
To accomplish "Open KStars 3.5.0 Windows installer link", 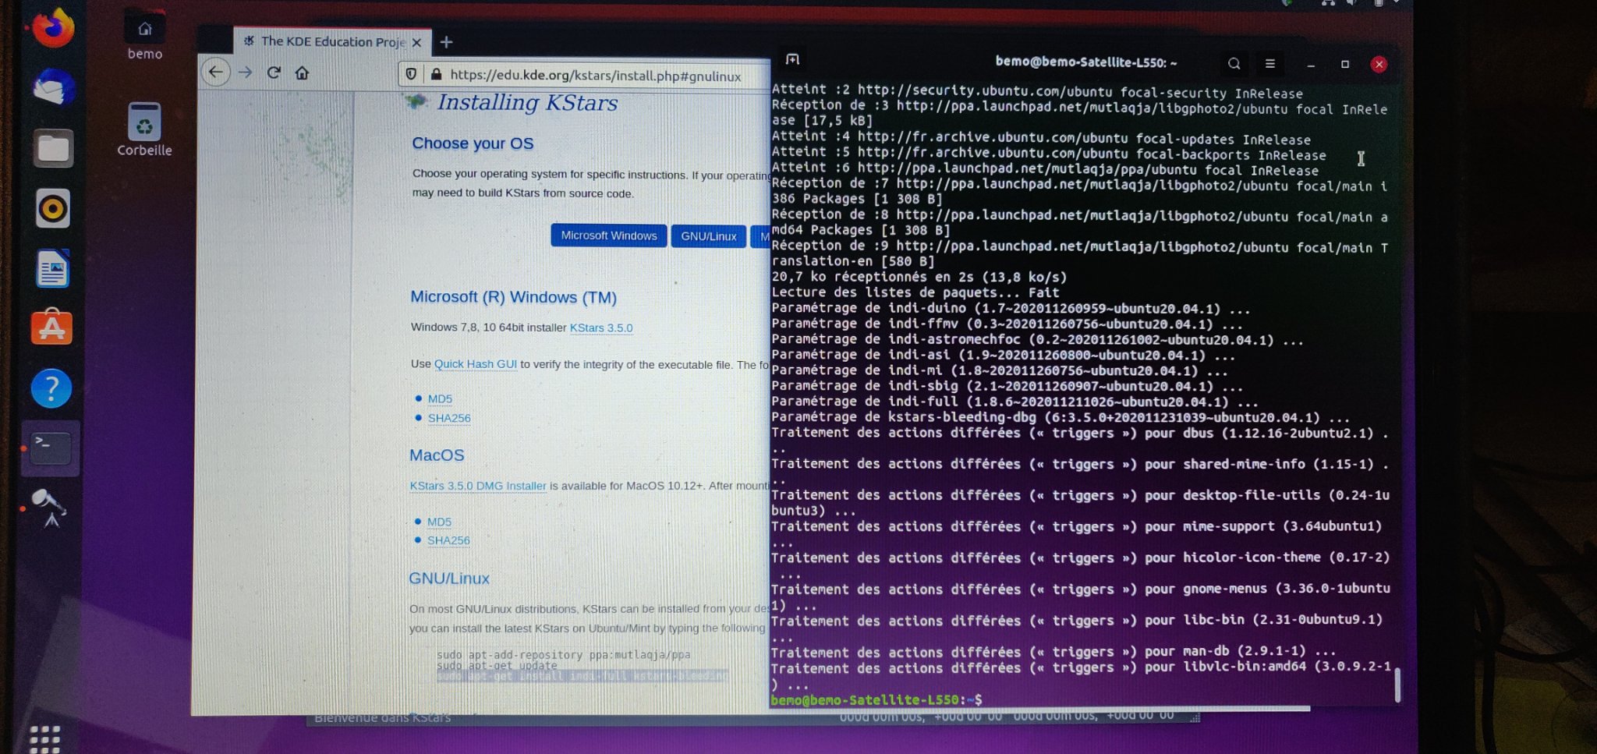I will pos(601,327).
